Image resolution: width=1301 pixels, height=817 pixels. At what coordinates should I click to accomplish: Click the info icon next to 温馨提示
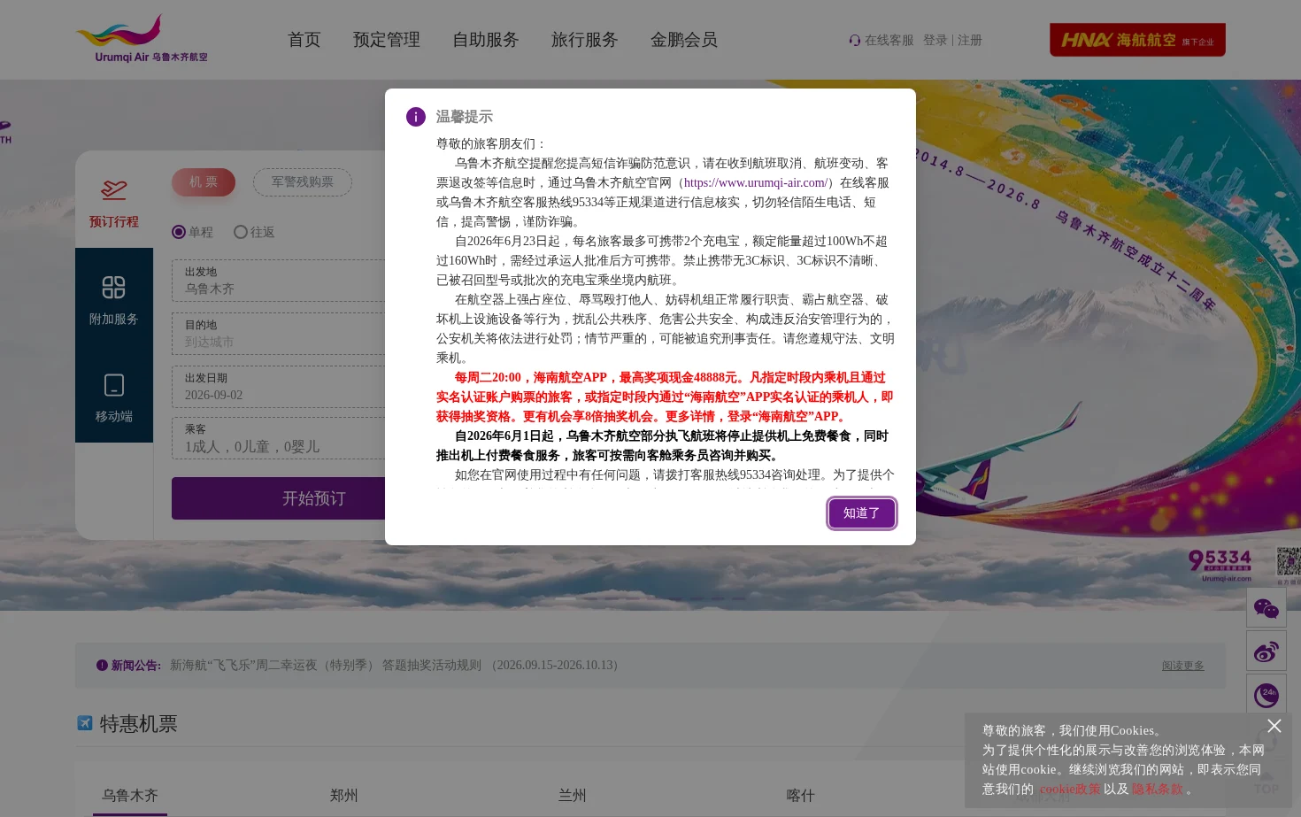416,117
